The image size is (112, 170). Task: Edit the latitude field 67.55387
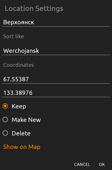coord(56,79)
